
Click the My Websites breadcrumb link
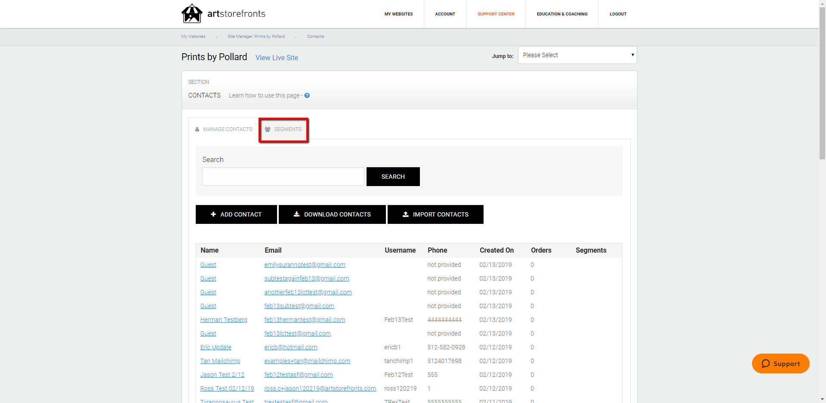[x=193, y=37]
